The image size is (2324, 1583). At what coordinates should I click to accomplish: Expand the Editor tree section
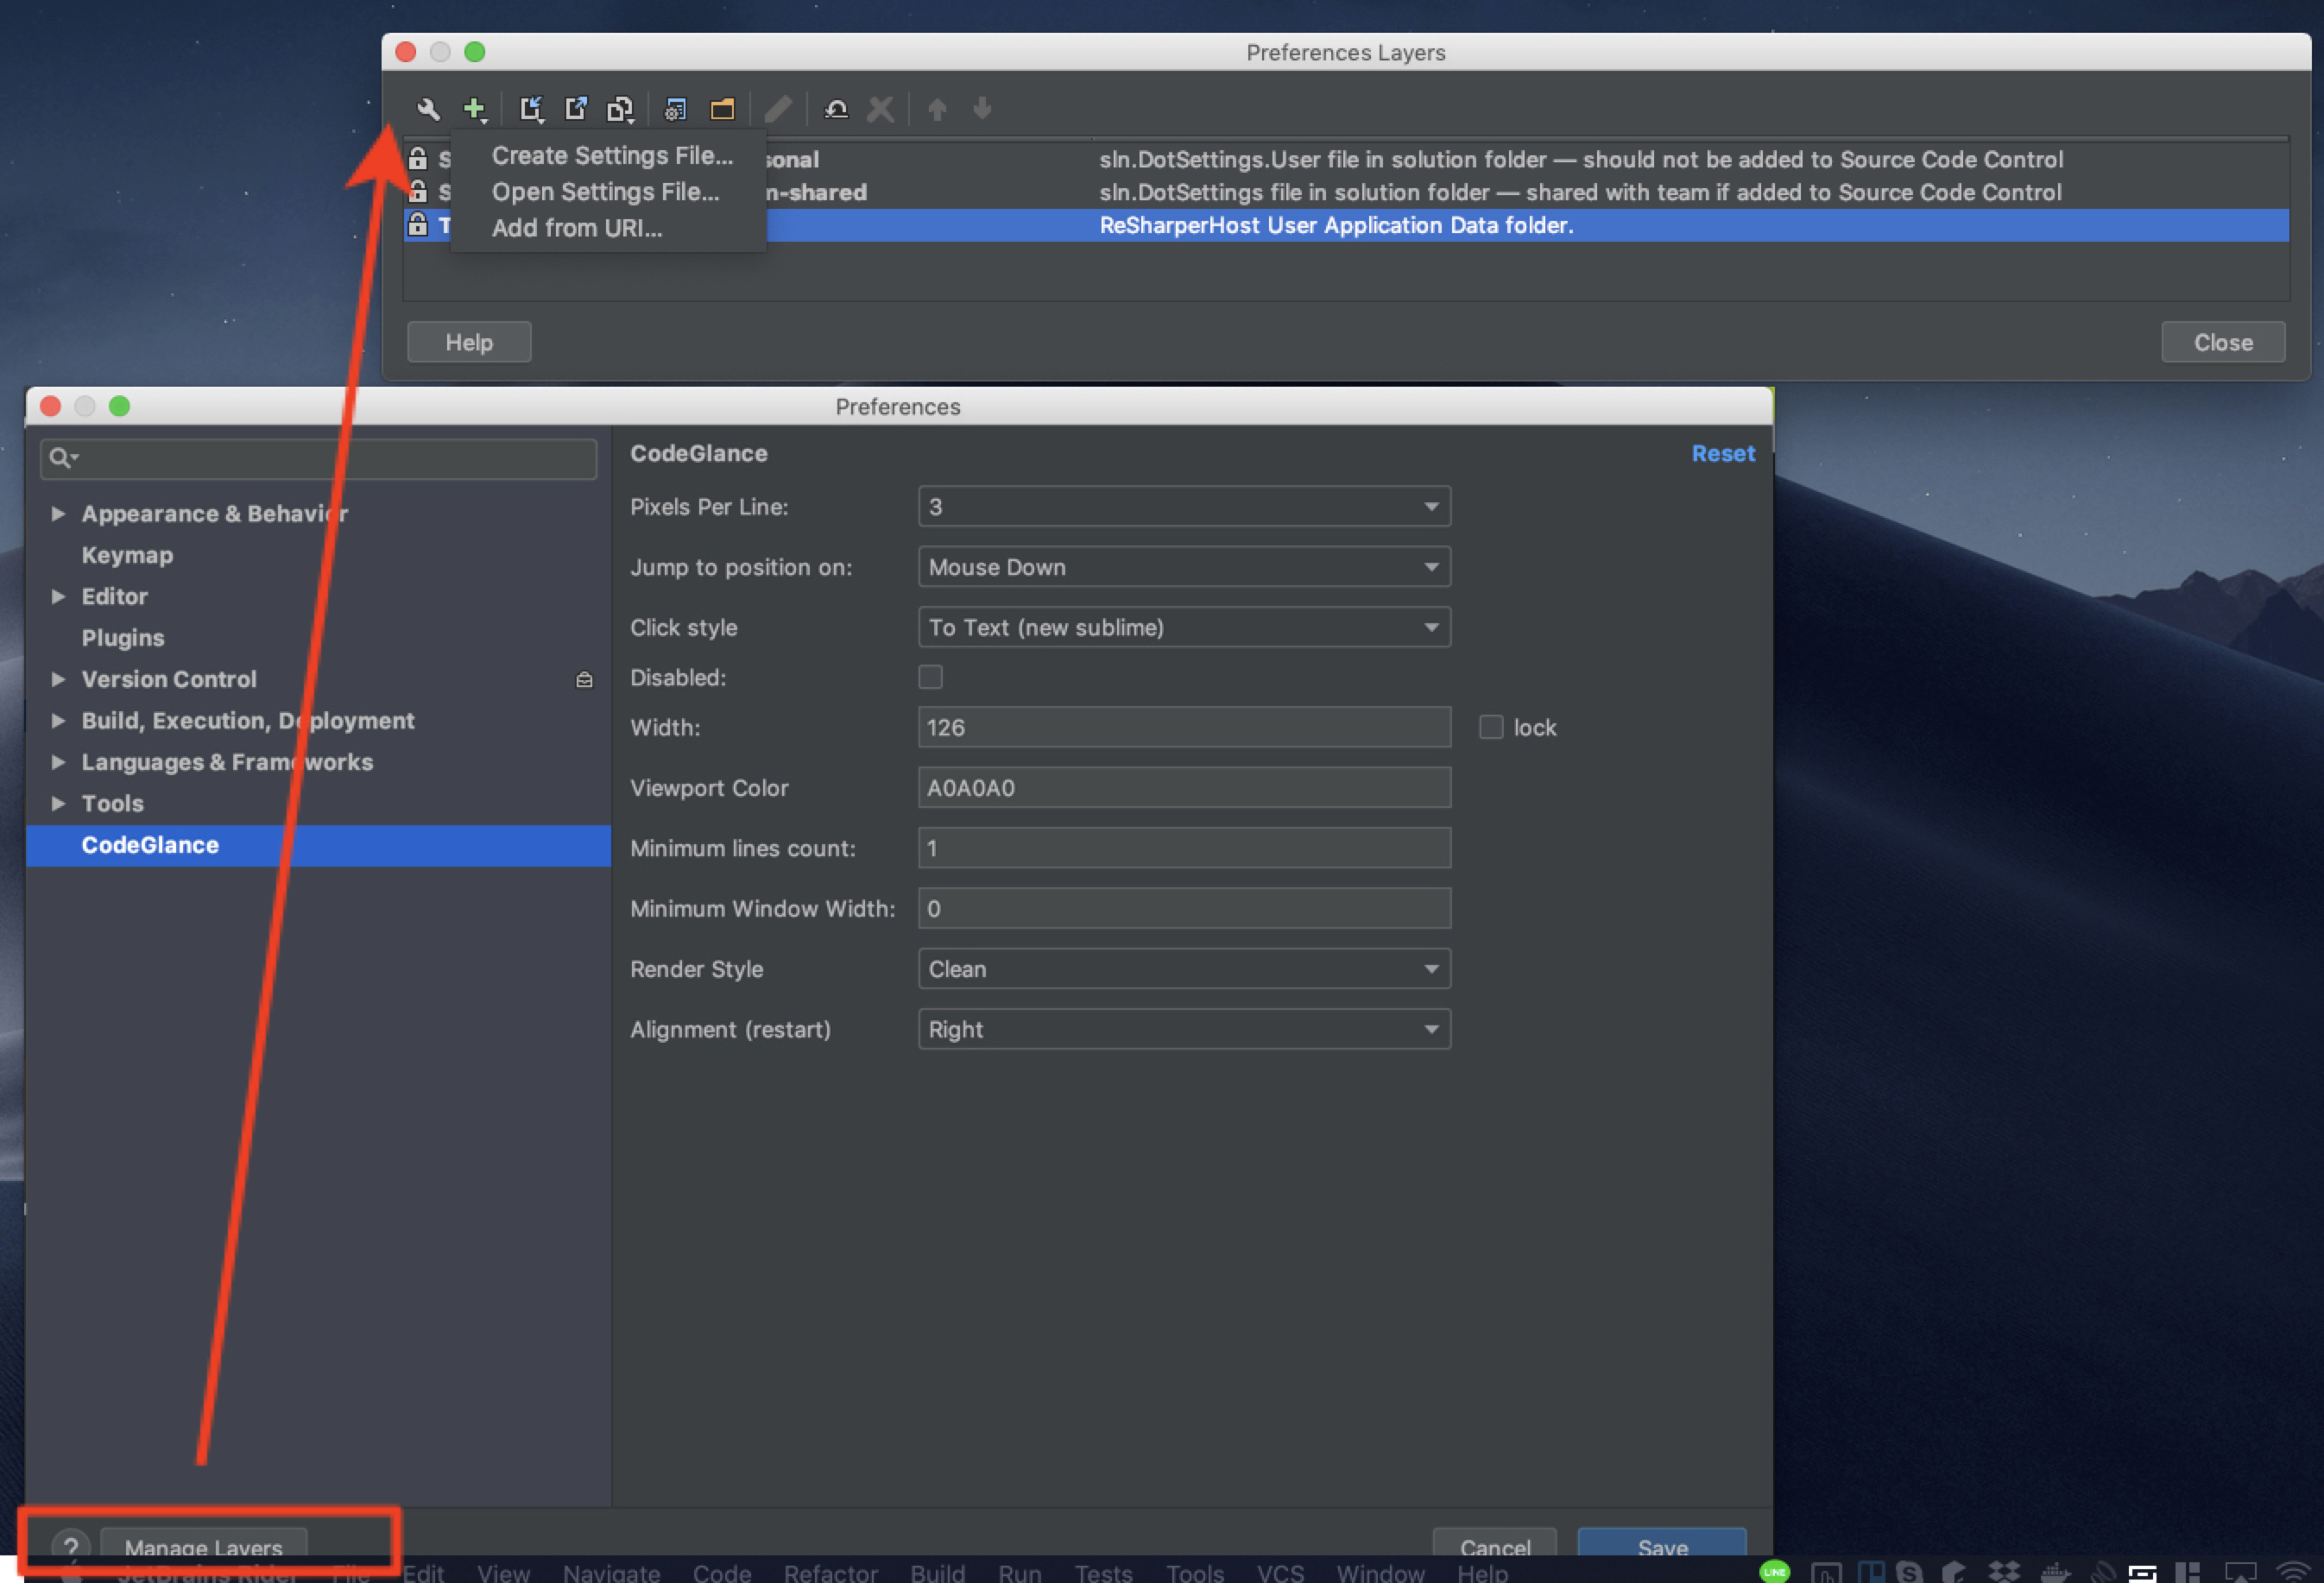(58, 596)
